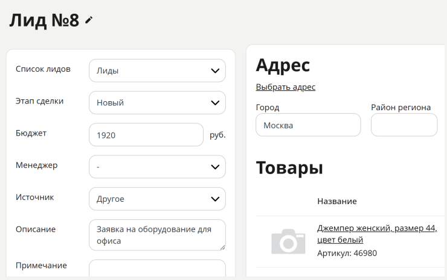Expand the Источник dropdown showing Другое
The width and height of the screenshot is (447, 280).
[x=157, y=199]
